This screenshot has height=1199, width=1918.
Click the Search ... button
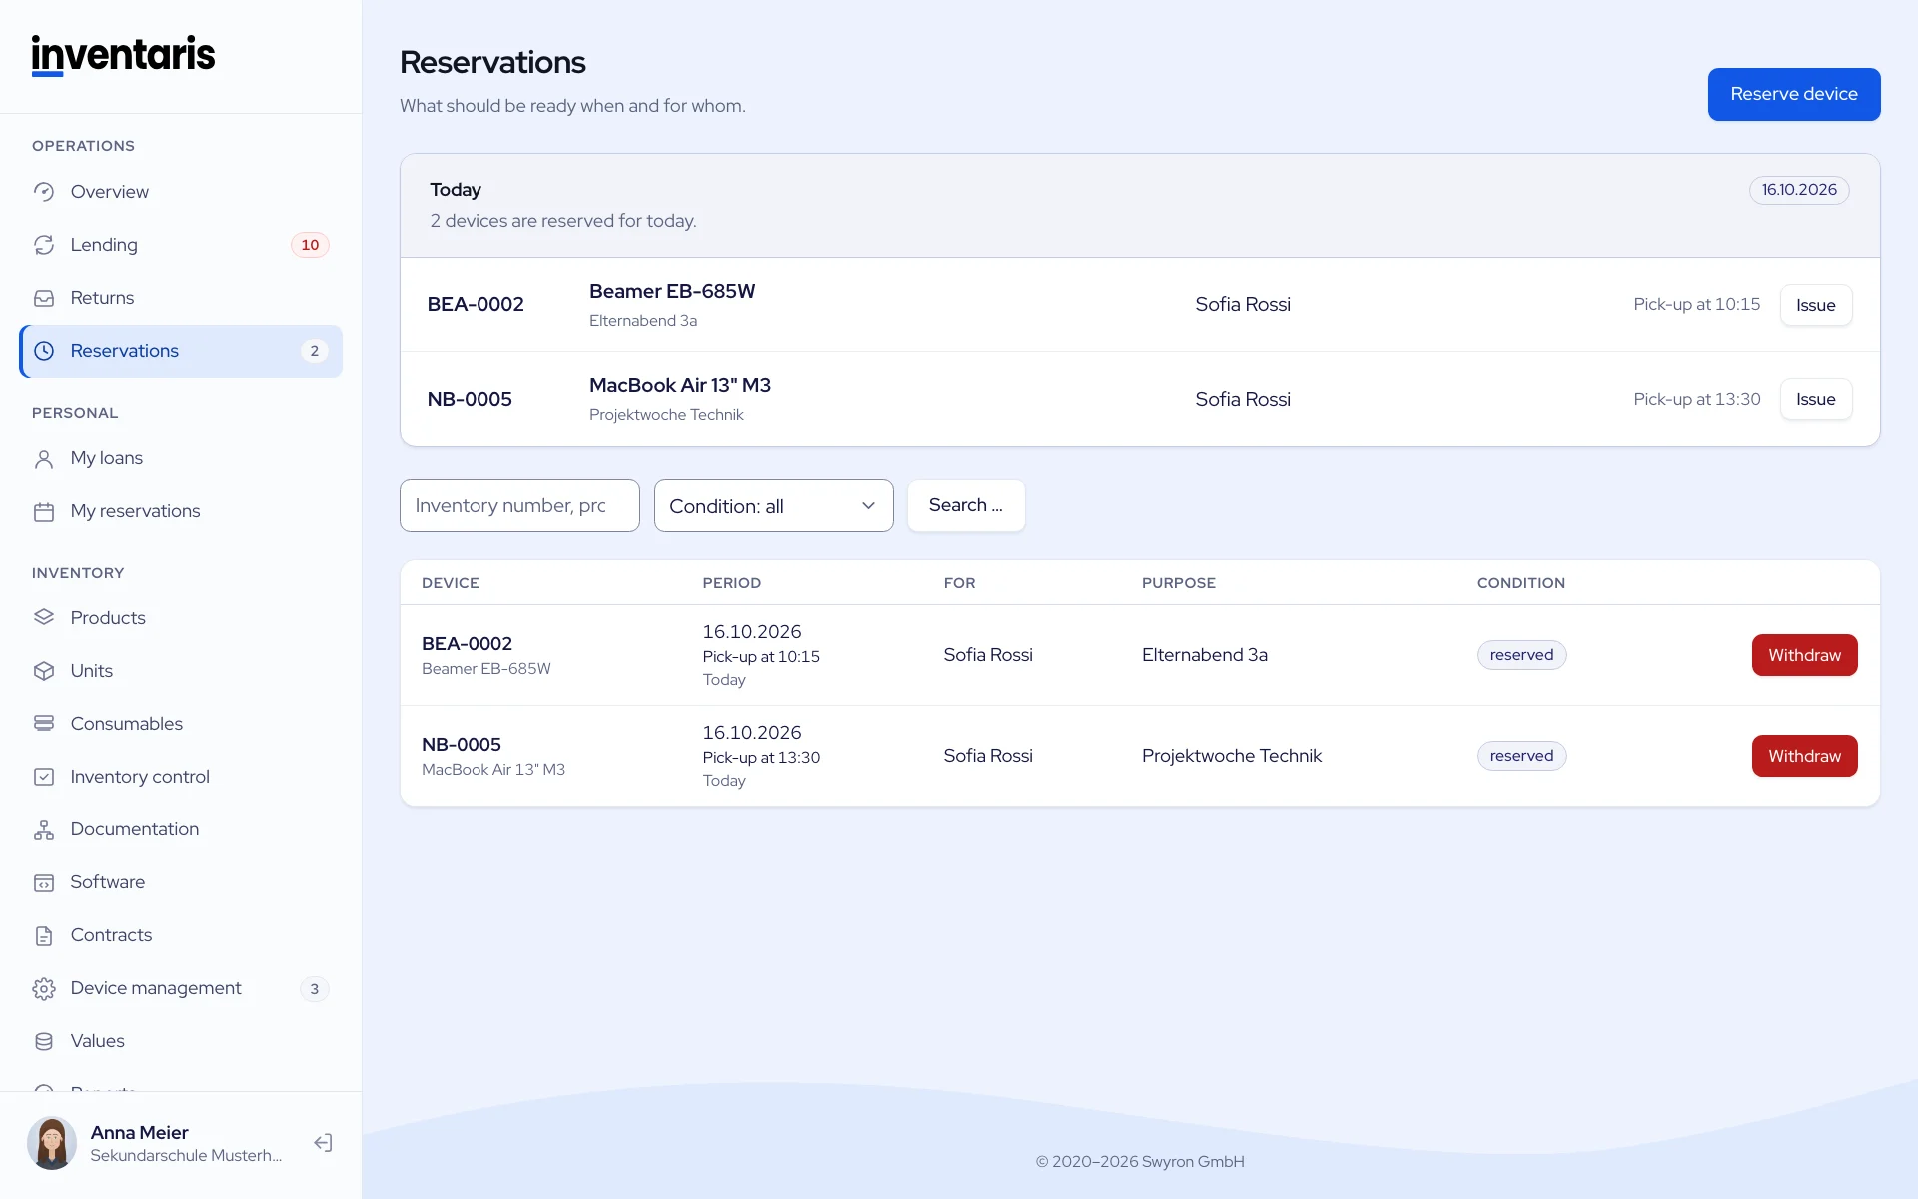pos(966,505)
